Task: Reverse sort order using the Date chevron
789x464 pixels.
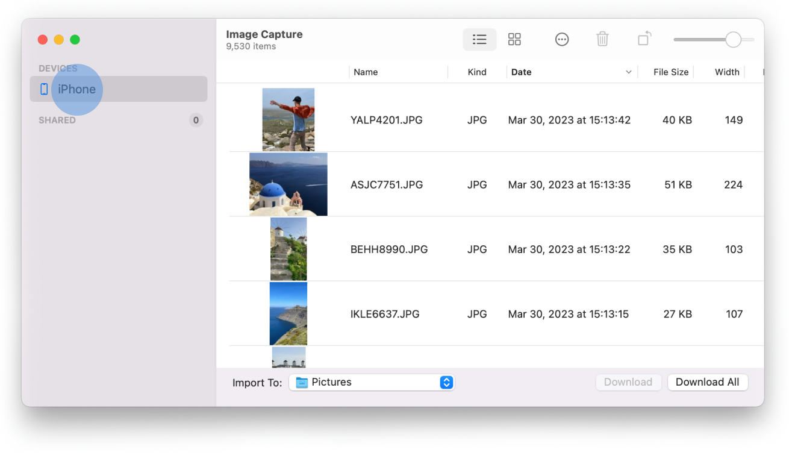Action: 629,72
